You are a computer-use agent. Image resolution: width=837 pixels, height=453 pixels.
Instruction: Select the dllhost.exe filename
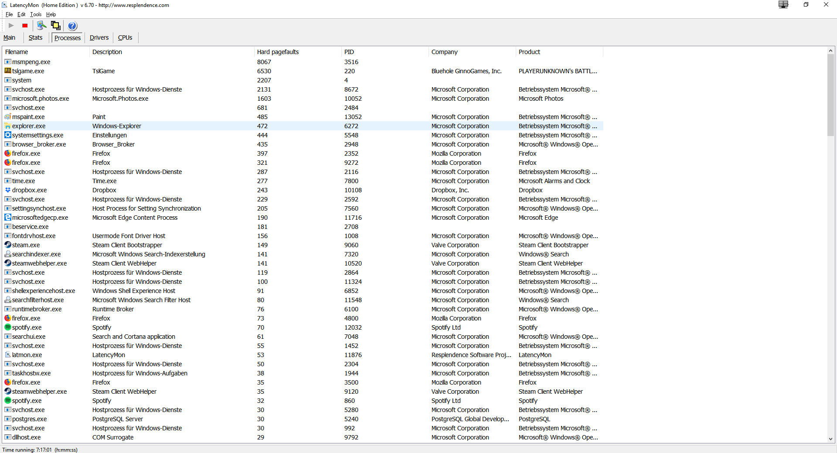point(27,437)
